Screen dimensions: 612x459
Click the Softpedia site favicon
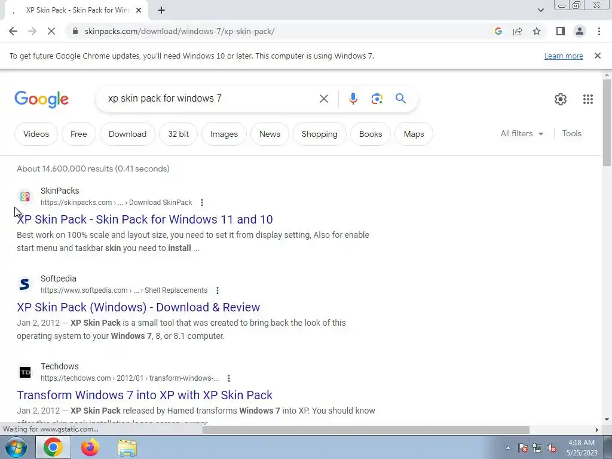click(x=25, y=284)
